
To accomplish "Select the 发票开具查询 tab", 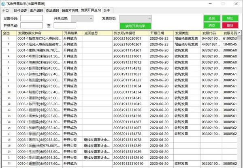I will pos(91,10).
